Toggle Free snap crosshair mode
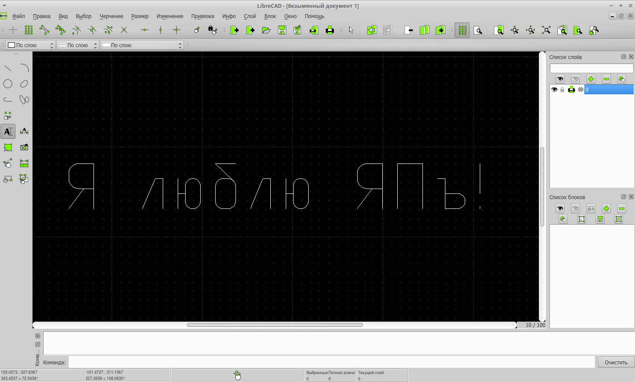This screenshot has width=635, height=382. [13, 30]
